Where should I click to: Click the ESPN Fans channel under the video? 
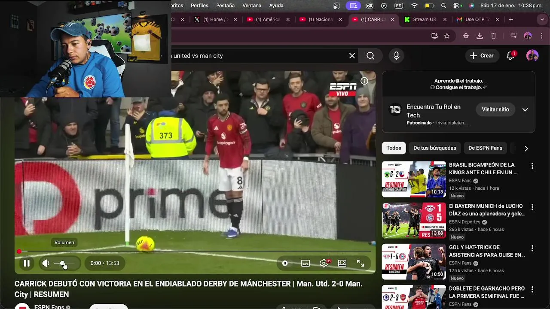point(49,307)
